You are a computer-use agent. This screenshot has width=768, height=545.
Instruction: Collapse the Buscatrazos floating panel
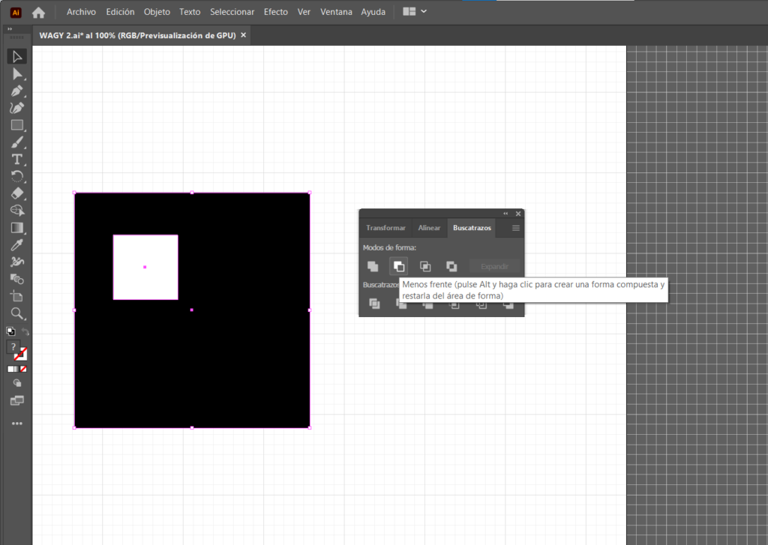(x=505, y=214)
